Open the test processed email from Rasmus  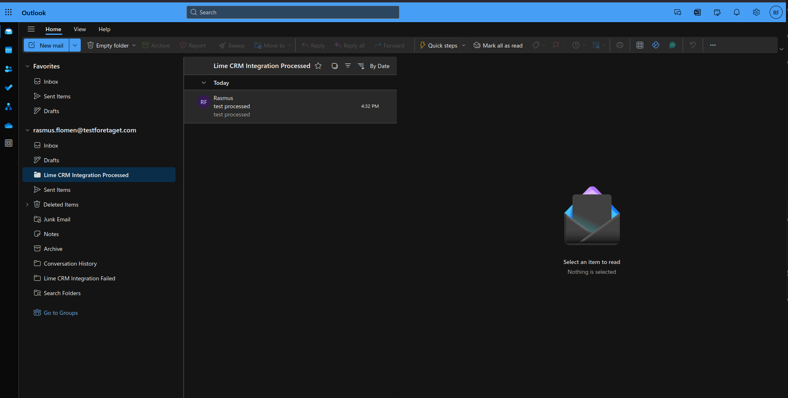tap(290, 107)
